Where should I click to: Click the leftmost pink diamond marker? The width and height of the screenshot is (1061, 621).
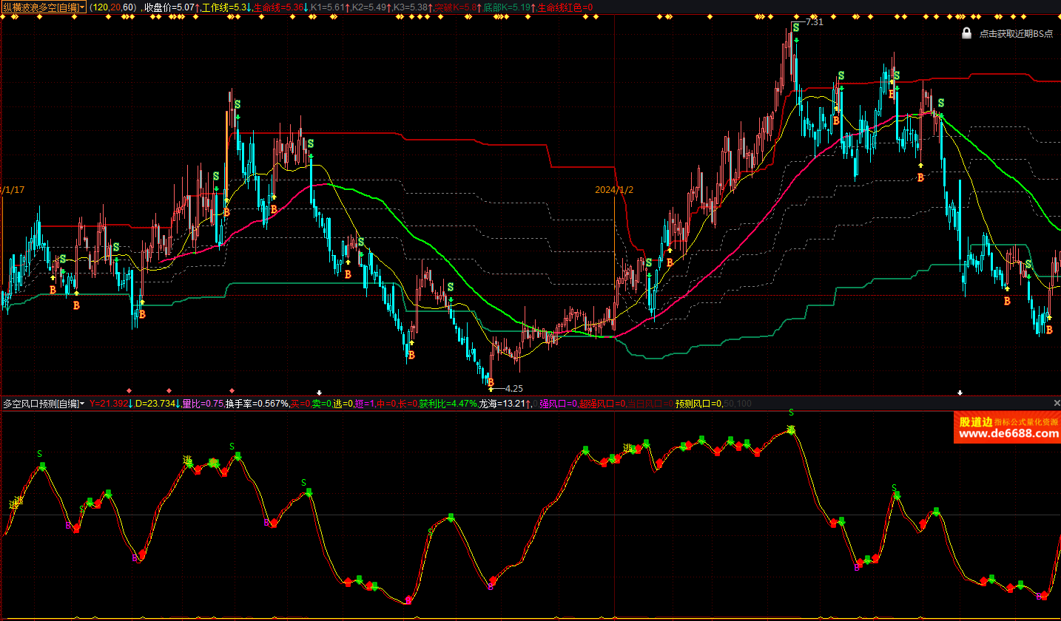(x=129, y=390)
